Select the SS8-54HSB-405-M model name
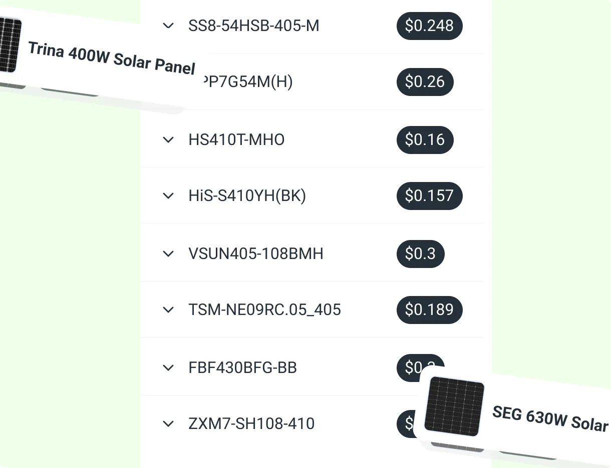The image size is (611, 468). click(253, 25)
